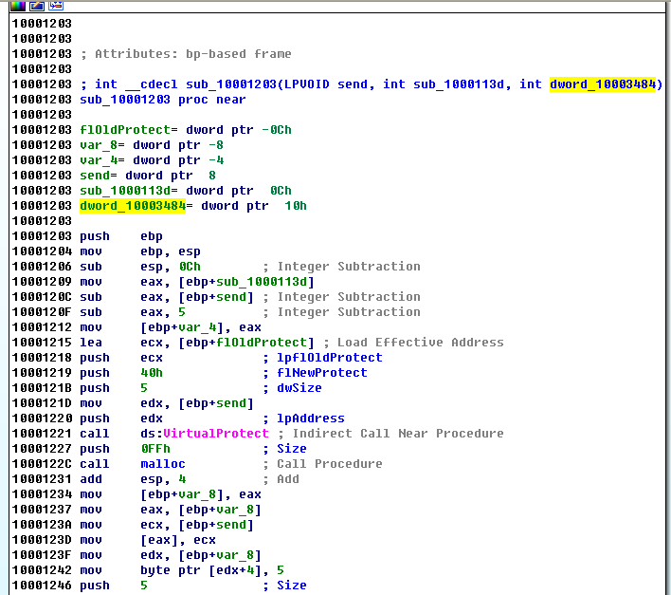Click 'mov eax, [ebp+var_8]' instruction
The image size is (671, 595).
point(171,510)
